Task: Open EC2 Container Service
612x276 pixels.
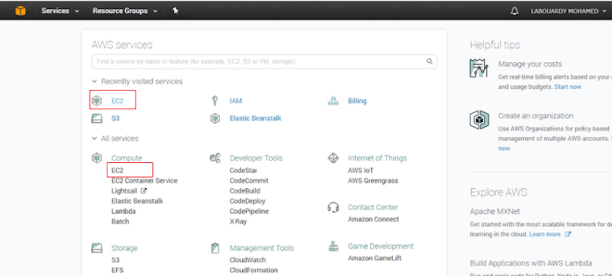Action: coord(144,180)
